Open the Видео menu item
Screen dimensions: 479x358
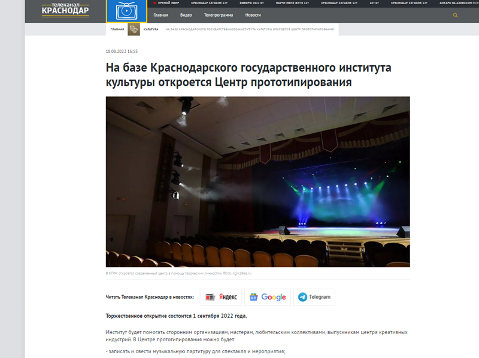(x=186, y=16)
